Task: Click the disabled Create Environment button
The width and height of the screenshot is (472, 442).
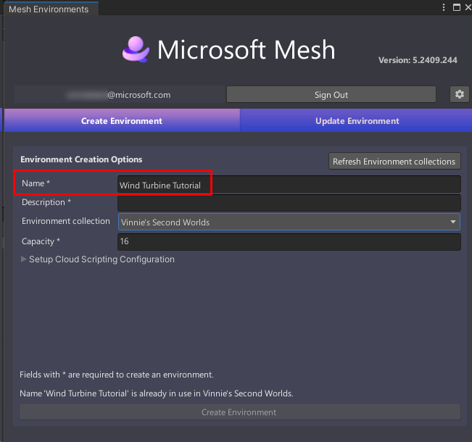Action: pos(240,412)
